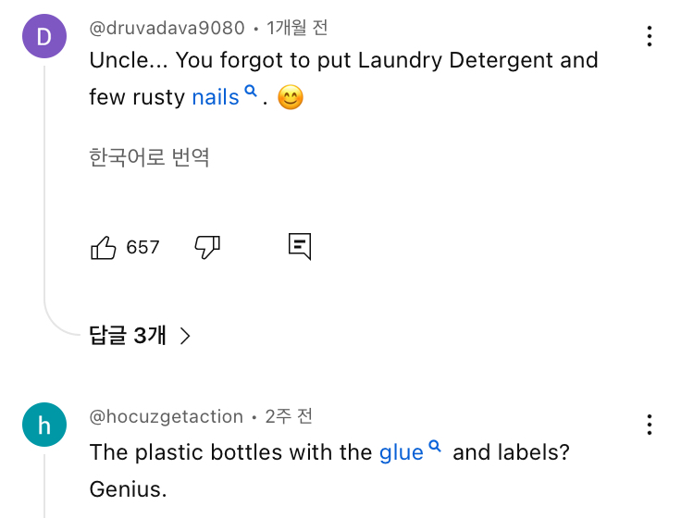Image resolution: width=694 pixels, height=518 pixels.
Task: Click the reply icon under druvadava9080's comment
Action: (300, 246)
